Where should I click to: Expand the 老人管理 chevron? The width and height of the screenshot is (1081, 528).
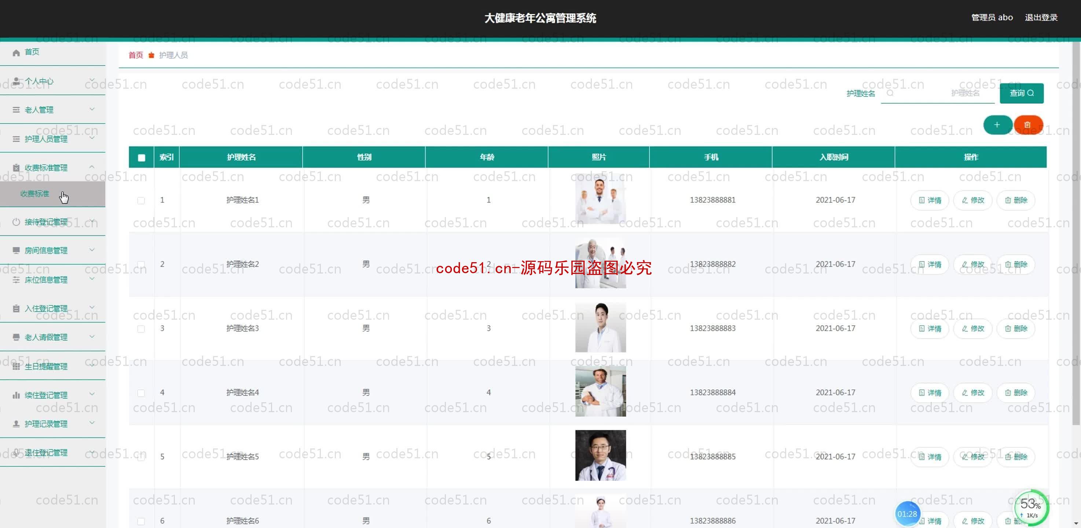pyautogui.click(x=92, y=109)
